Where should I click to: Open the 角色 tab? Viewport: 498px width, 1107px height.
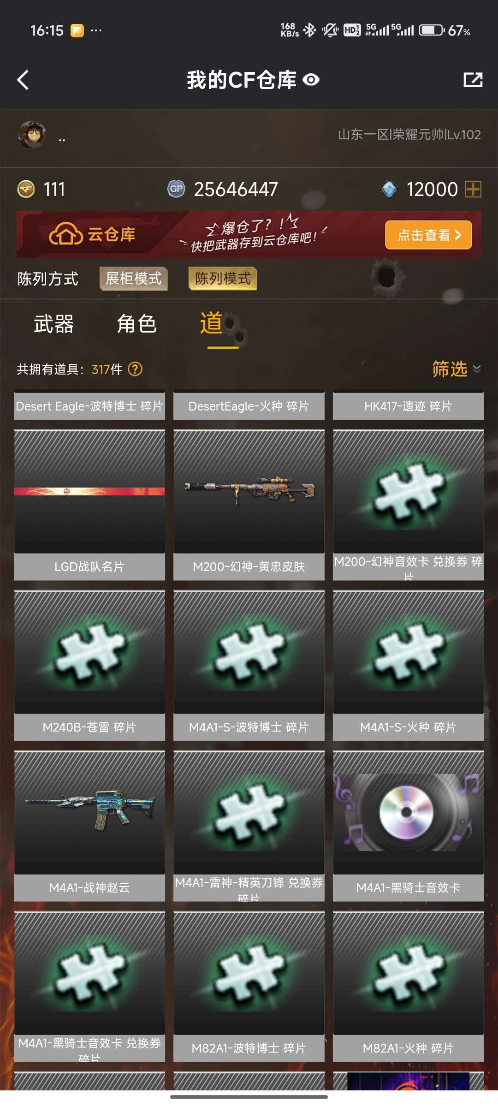[137, 324]
